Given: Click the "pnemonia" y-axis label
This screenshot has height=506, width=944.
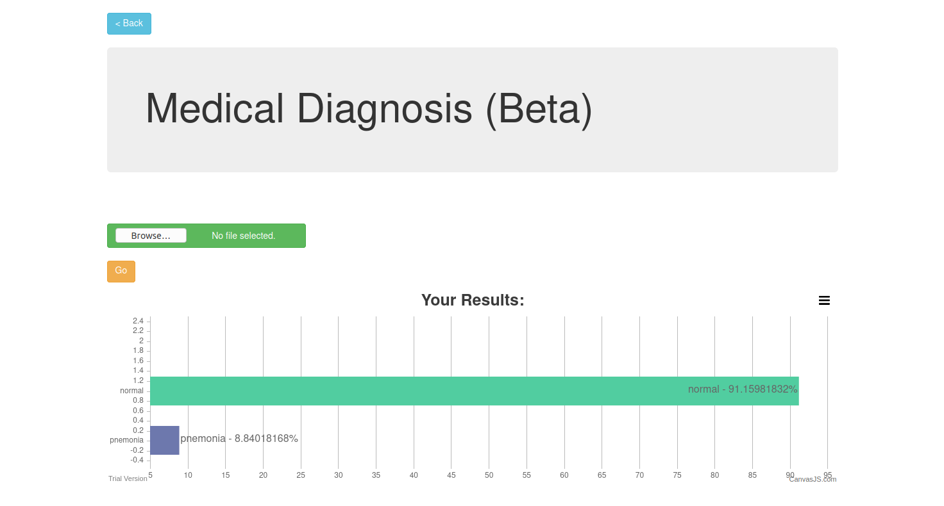Looking at the screenshot, I should (126, 440).
